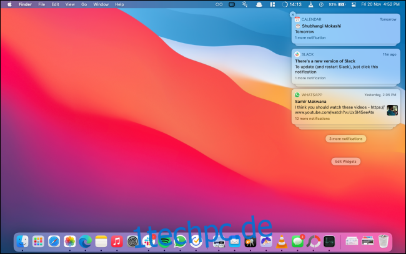
Task: Click the bell-shaped icon in menu bar
Action: (x=259, y=4)
